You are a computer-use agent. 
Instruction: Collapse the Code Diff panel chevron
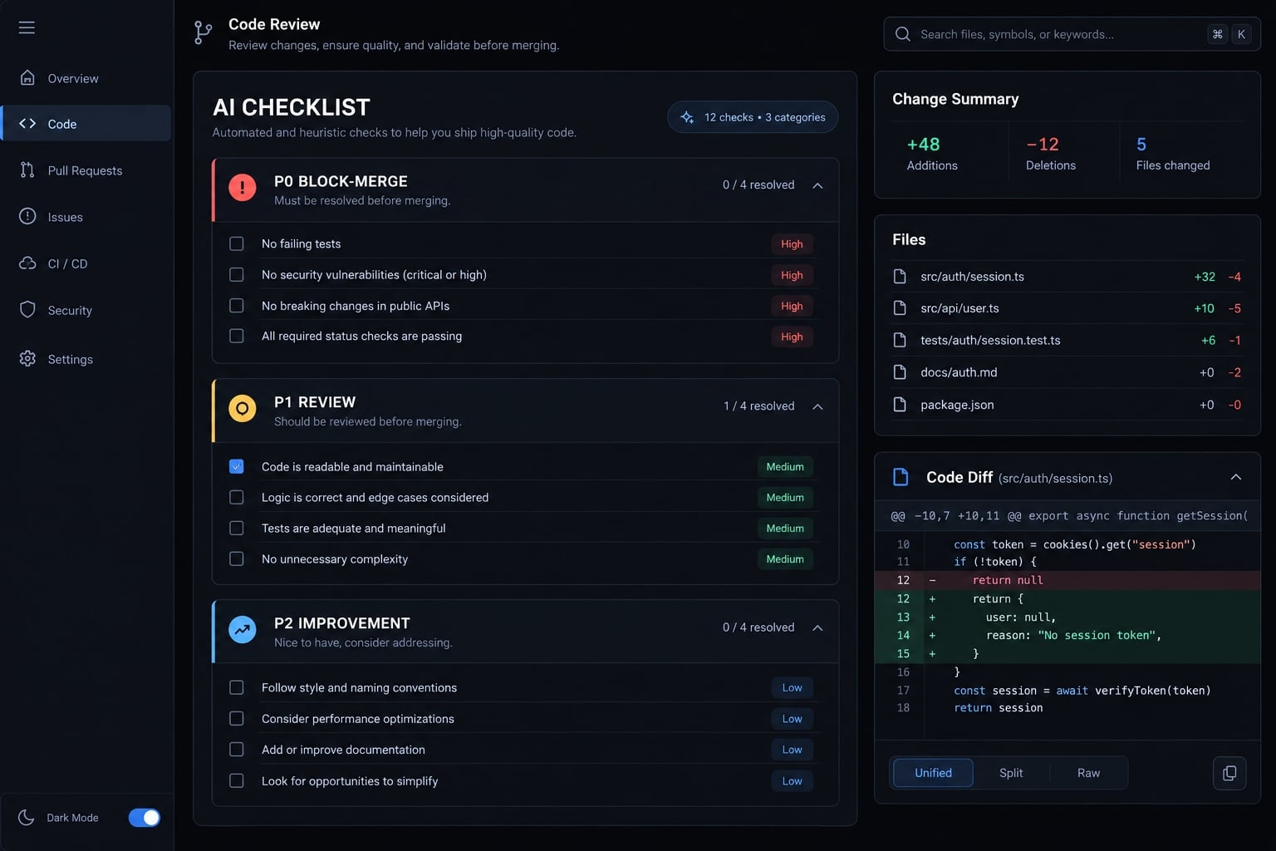point(1236,477)
